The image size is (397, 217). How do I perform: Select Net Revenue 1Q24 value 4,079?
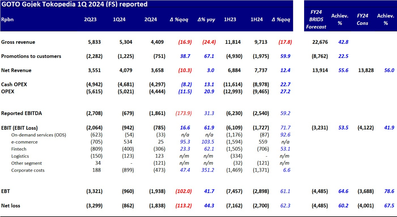click(x=126, y=70)
